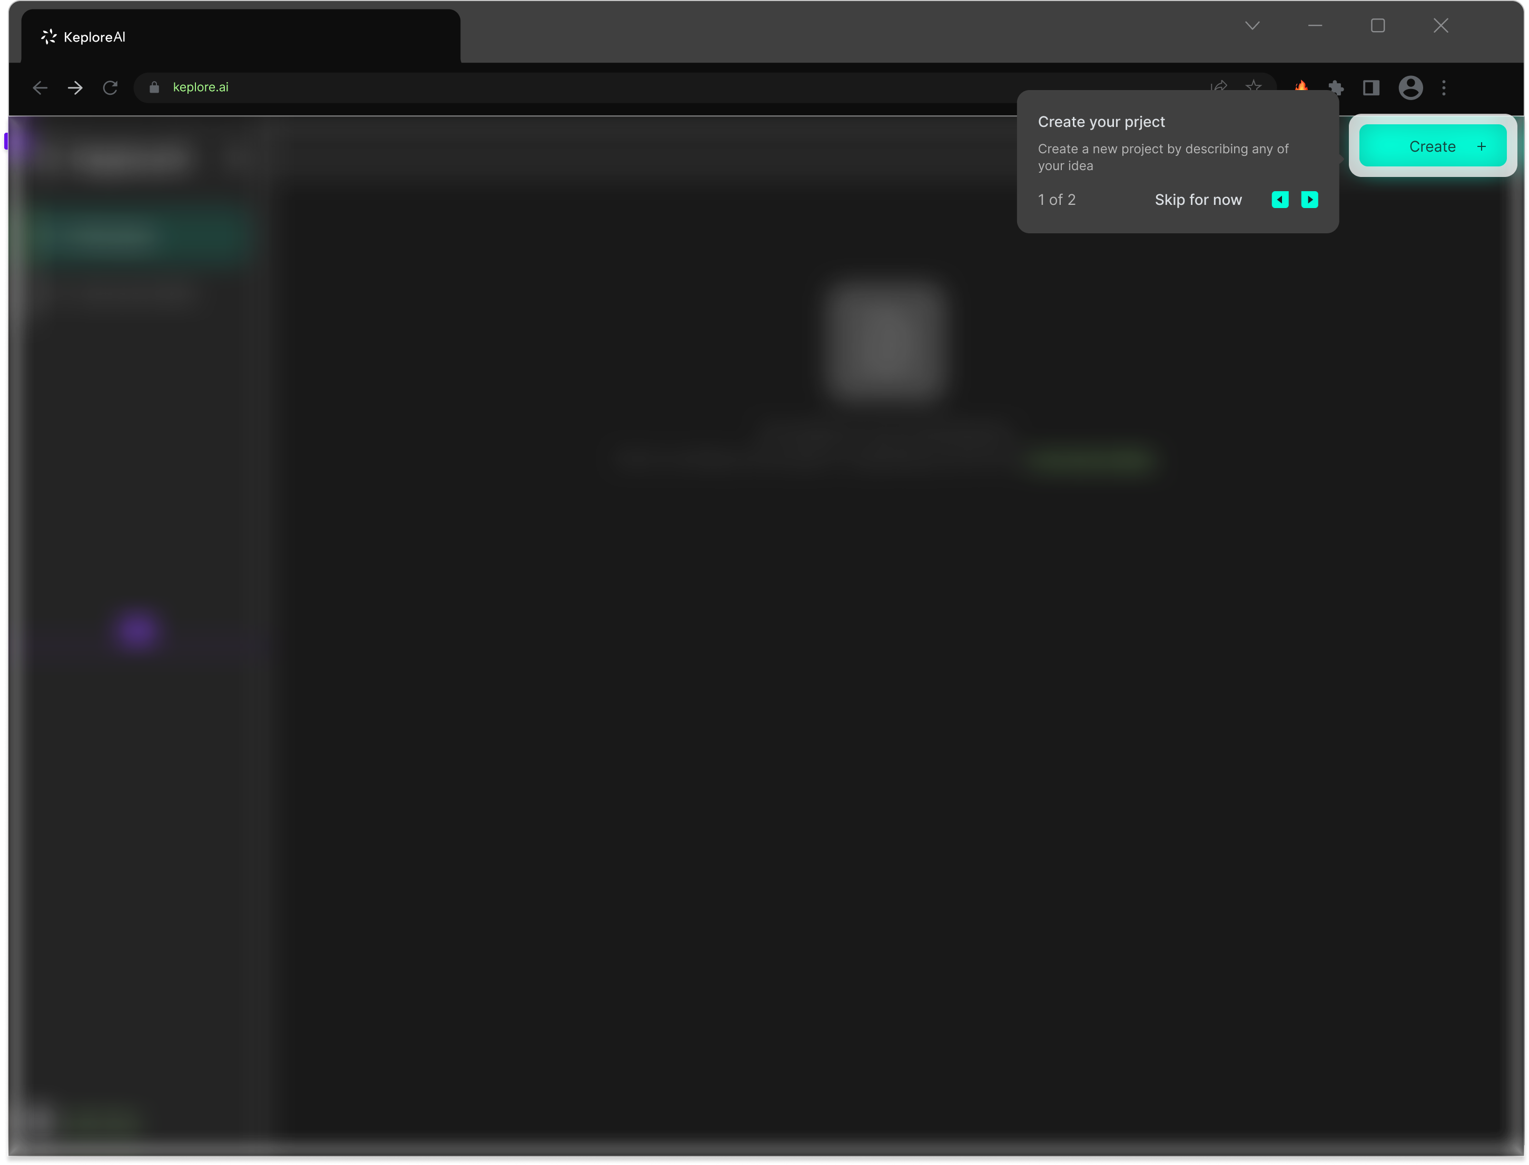The width and height of the screenshot is (1529, 1165).
Task: Click the fire emoji extension icon
Action: point(1302,87)
